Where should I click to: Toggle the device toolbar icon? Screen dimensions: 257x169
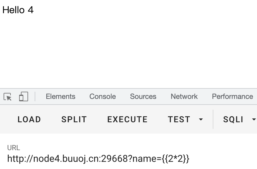click(24, 96)
